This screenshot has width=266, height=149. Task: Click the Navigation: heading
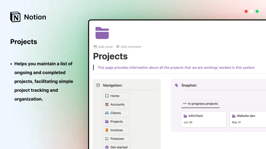[x=113, y=85]
